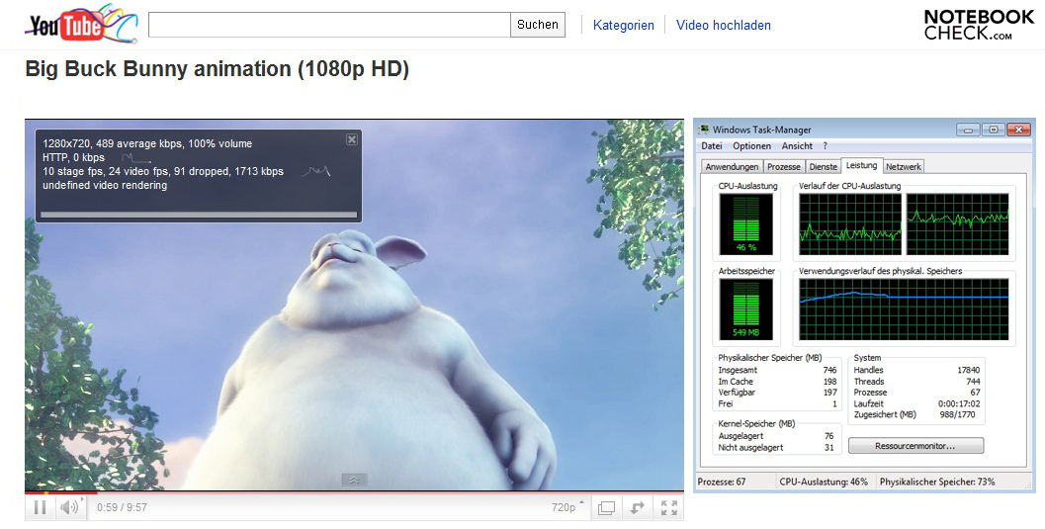Close the video stats overlay panel

[x=352, y=139]
